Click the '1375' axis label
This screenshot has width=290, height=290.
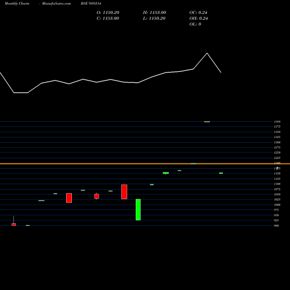coord(277,126)
